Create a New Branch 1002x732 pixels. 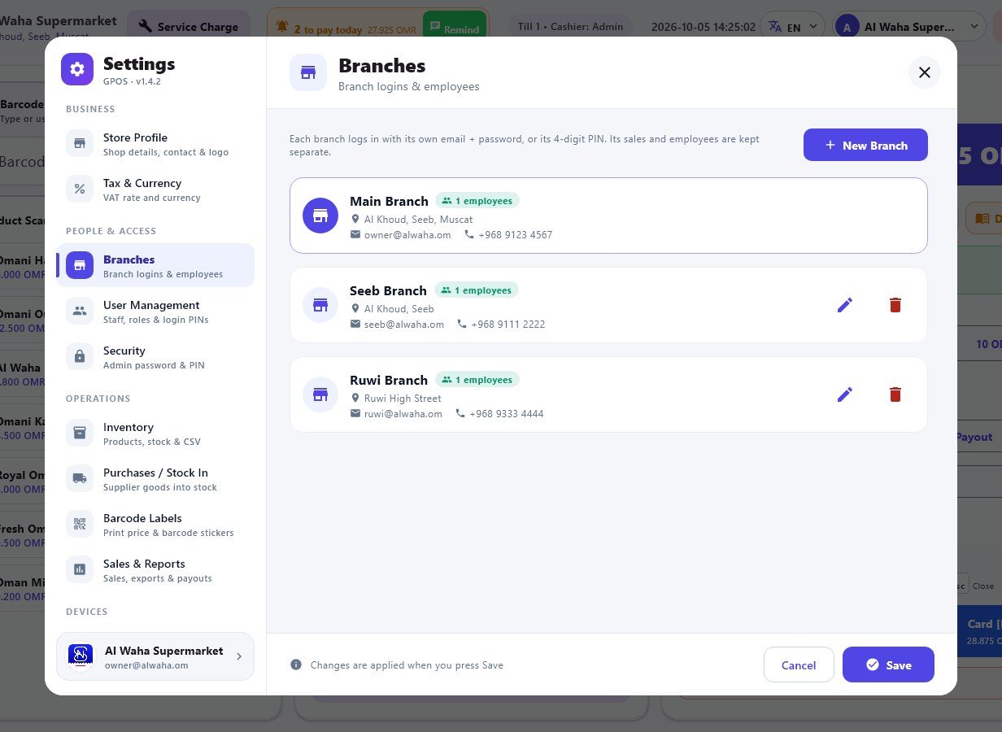865,145
